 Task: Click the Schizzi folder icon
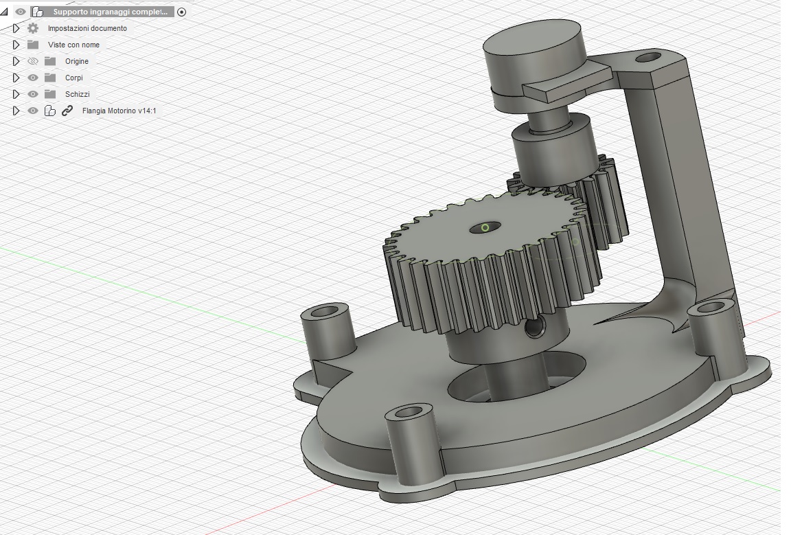(50, 94)
